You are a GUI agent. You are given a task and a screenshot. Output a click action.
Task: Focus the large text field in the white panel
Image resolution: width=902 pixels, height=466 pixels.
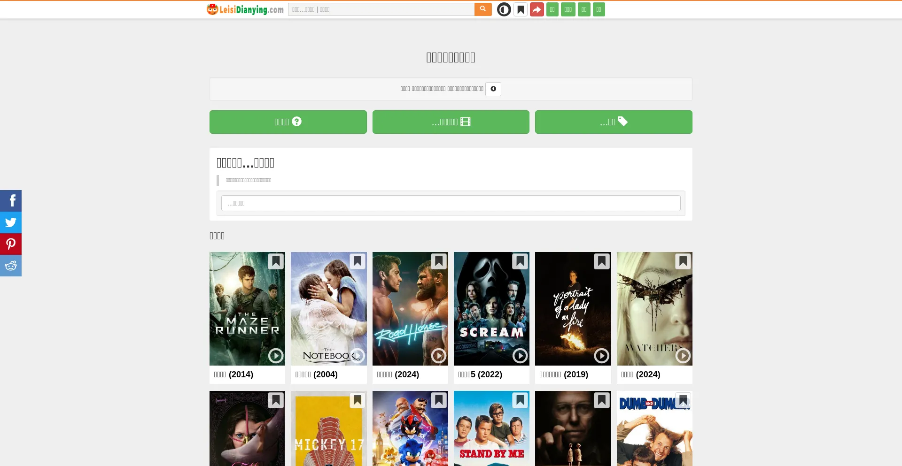pos(451,203)
